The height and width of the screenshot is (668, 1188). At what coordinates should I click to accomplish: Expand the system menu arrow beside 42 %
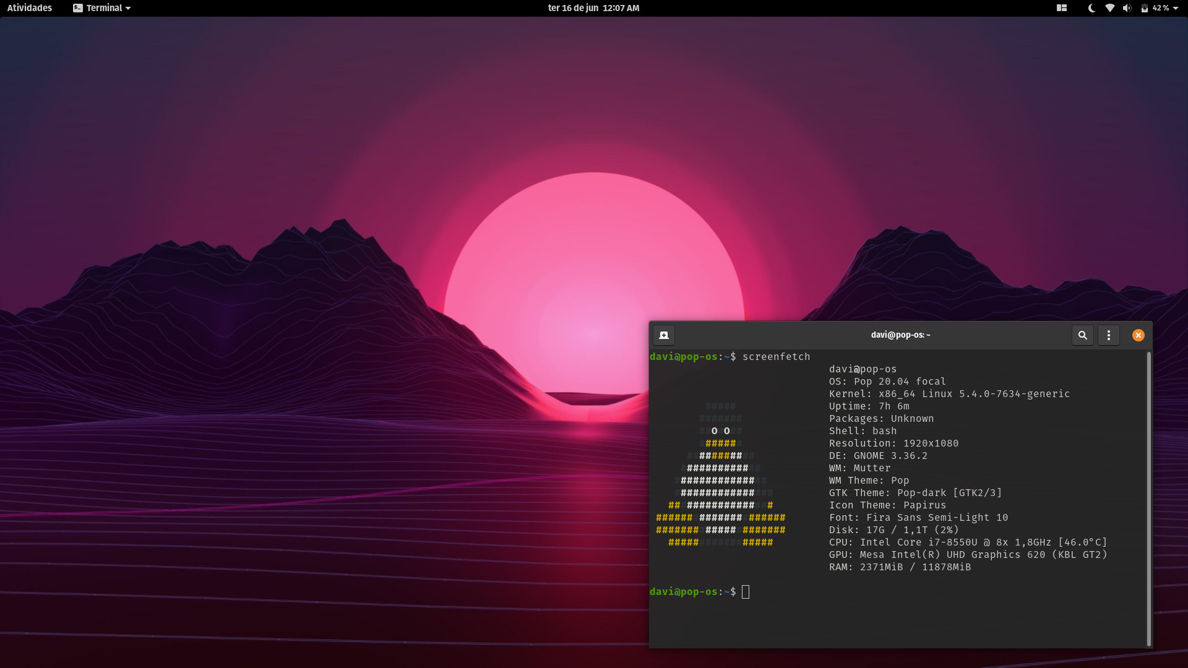tap(1176, 8)
